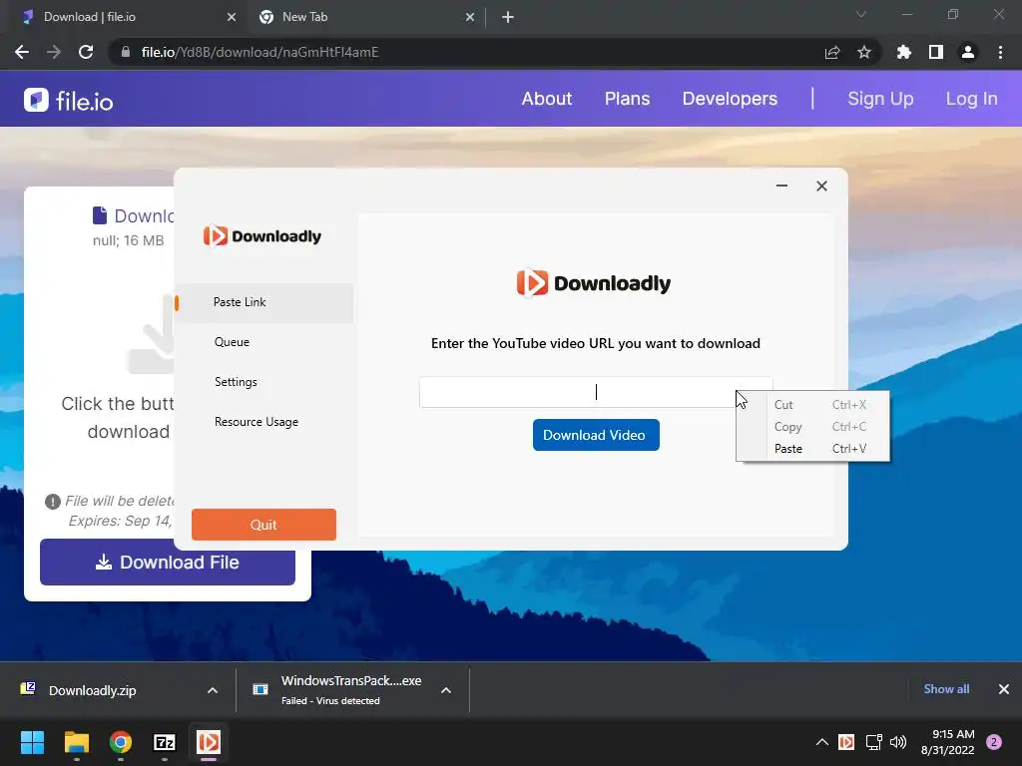Viewport: 1022px width, 766px height.
Task: Choose Cut from the context menu
Action: 812,405
